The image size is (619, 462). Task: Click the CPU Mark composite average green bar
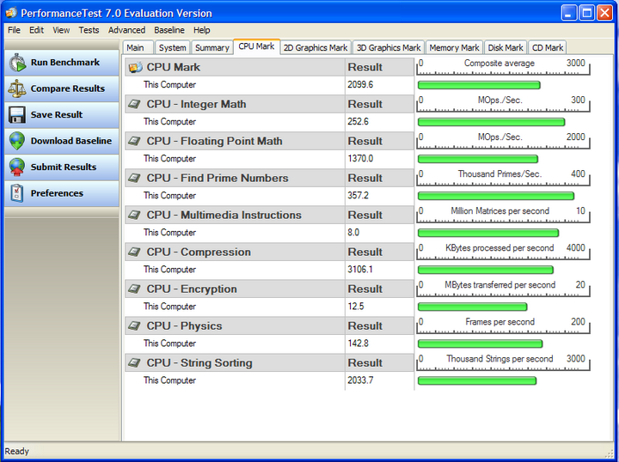[479, 85]
